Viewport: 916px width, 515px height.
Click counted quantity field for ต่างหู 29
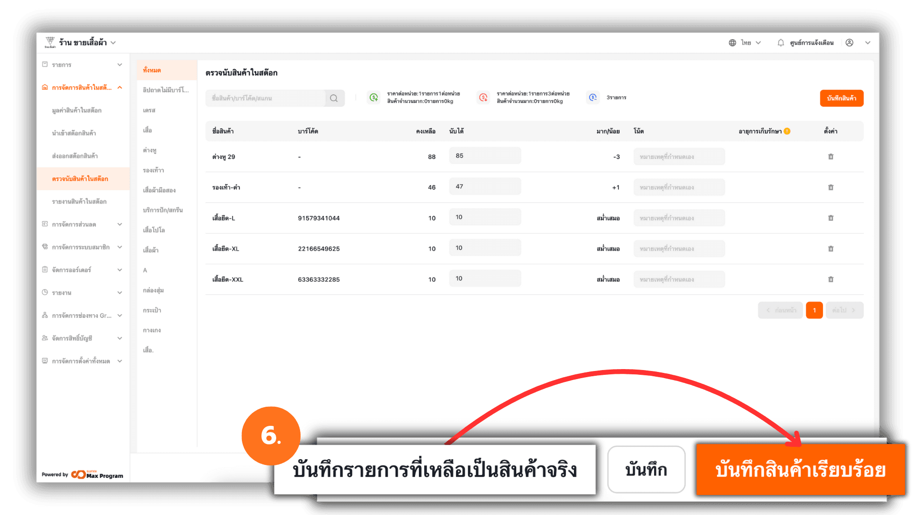484,156
